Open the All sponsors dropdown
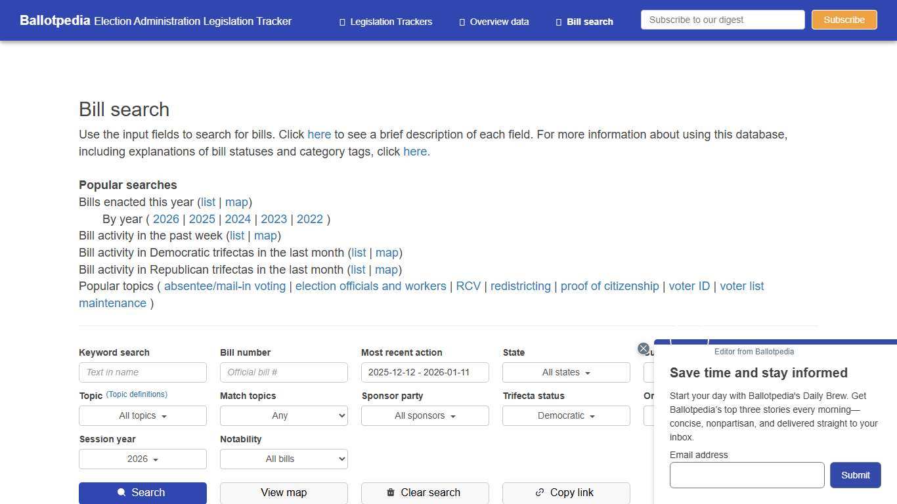 coord(424,415)
